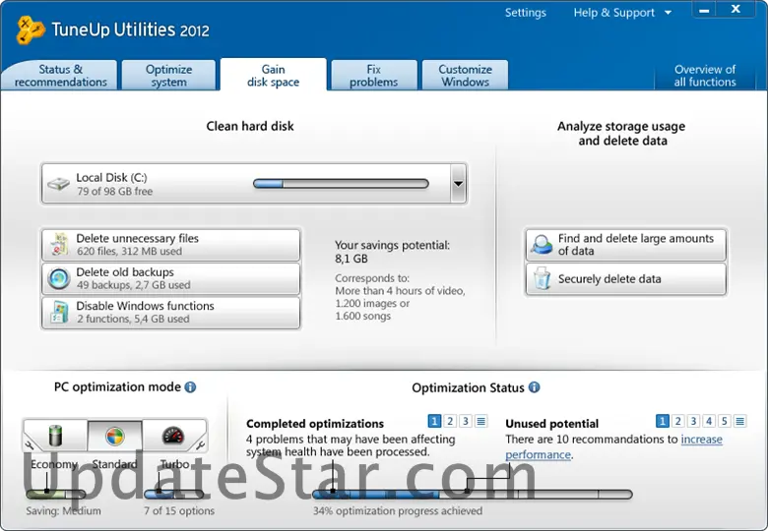Minimize the TuneUp Utilities window
The height and width of the screenshot is (531, 768).
tap(704, 10)
